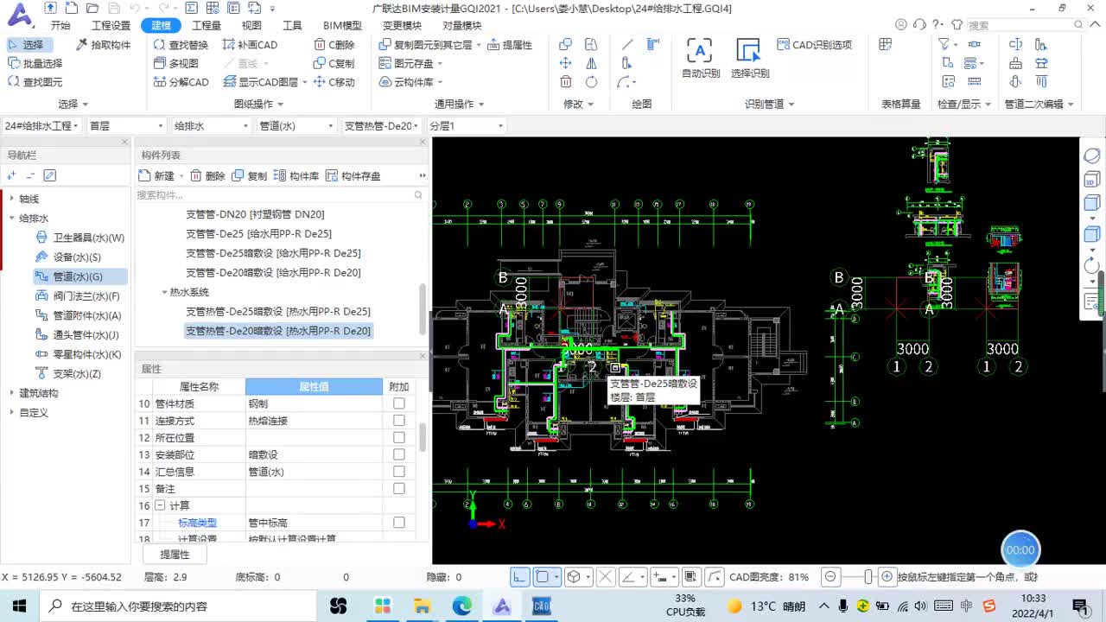This screenshot has height=622, width=1106.
Task: Click C复制 copy tool
Action: pyautogui.click(x=334, y=63)
